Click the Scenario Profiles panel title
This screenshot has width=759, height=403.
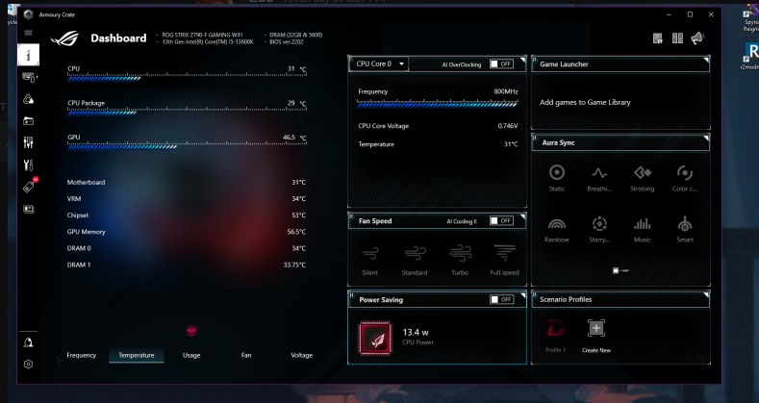[566, 299]
